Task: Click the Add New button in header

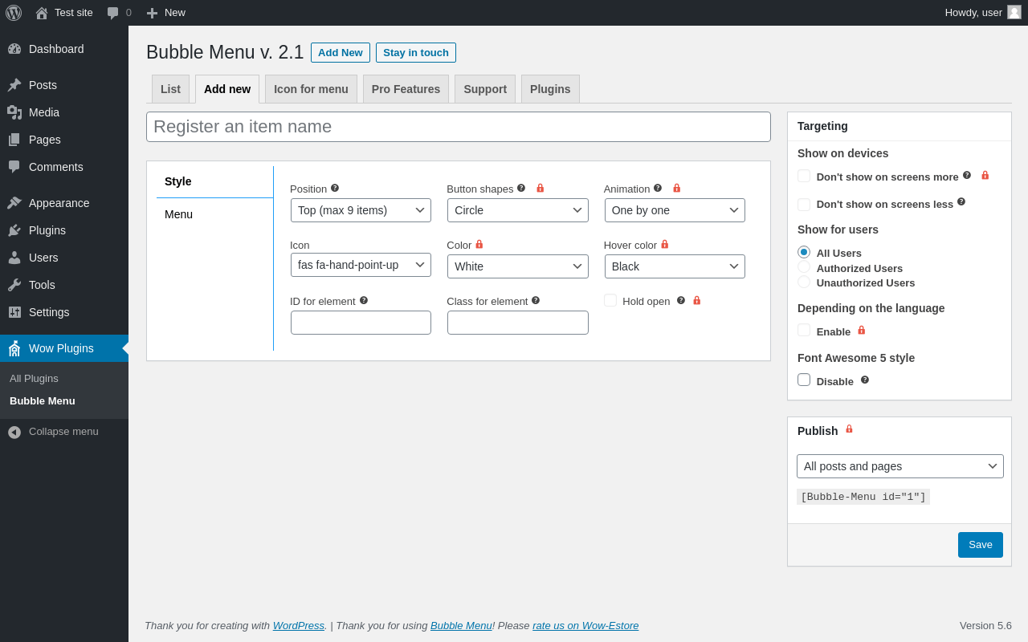Action: pos(341,52)
